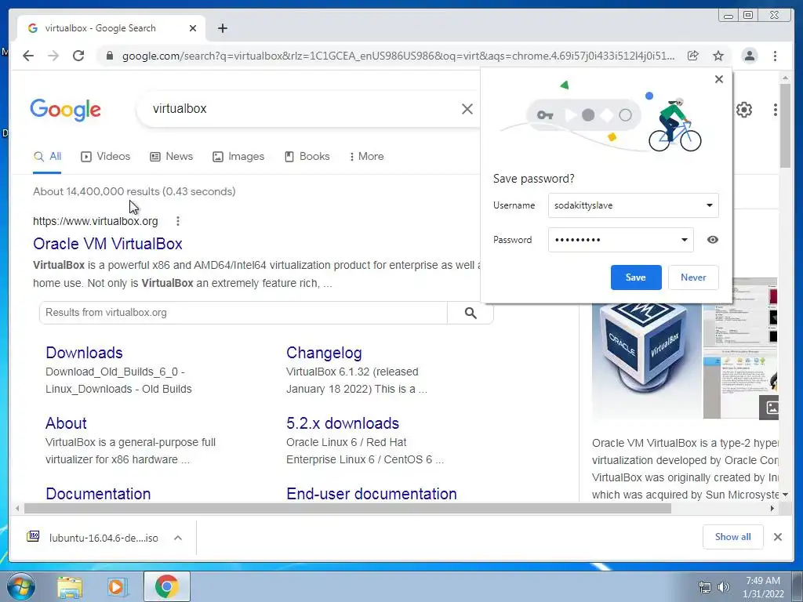
Task: Open the Downloads sitelink
Action: point(84,353)
